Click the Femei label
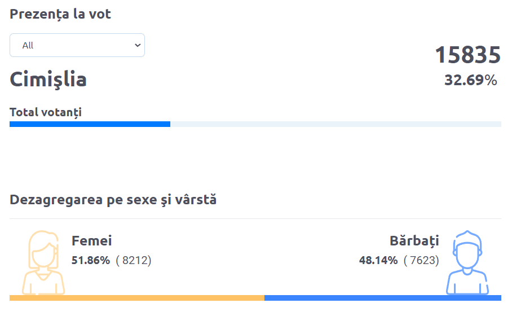Screen dimensions: 512x325 92,241
